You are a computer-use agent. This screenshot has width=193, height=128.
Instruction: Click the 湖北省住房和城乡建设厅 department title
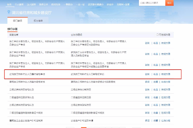tap(32, 13)
